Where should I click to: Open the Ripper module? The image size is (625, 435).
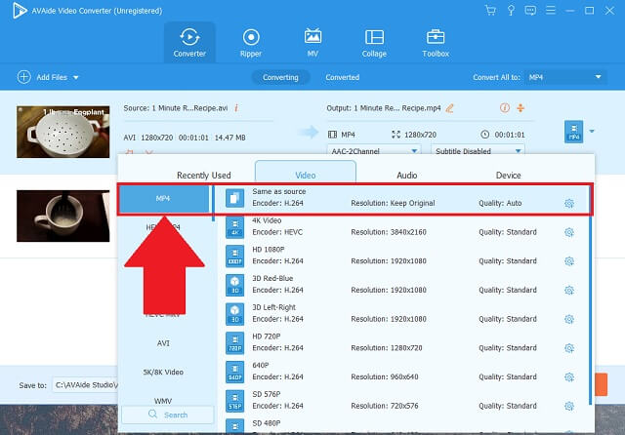(251, 43)
